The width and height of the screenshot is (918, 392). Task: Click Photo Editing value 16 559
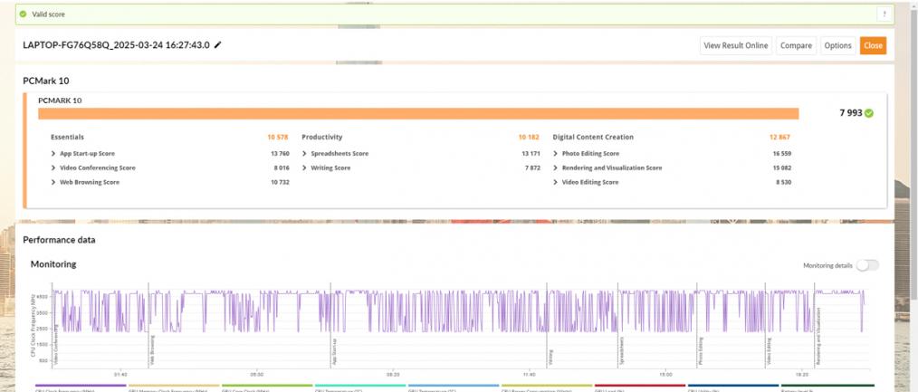click(x=782, y=153)
